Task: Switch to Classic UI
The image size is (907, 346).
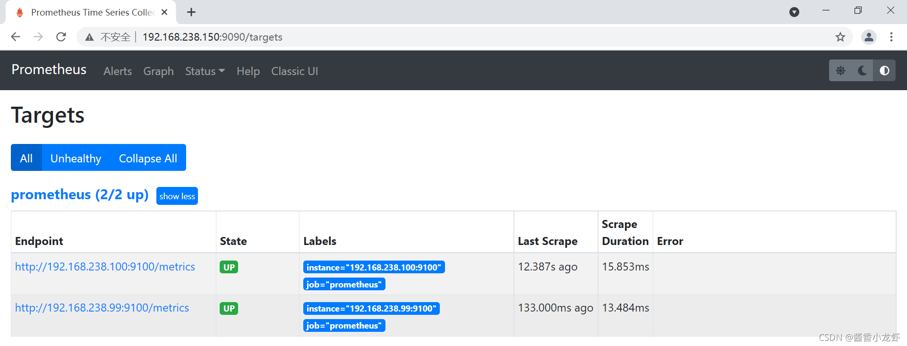Action: click(x=295, y=71)
